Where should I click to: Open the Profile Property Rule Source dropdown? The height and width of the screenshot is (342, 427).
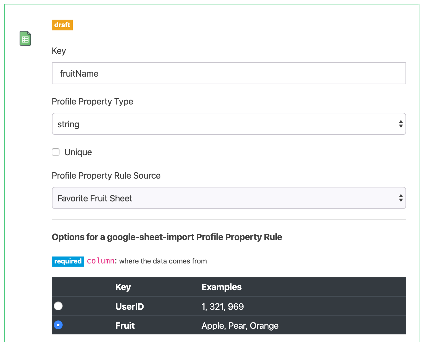click(229, 198)
